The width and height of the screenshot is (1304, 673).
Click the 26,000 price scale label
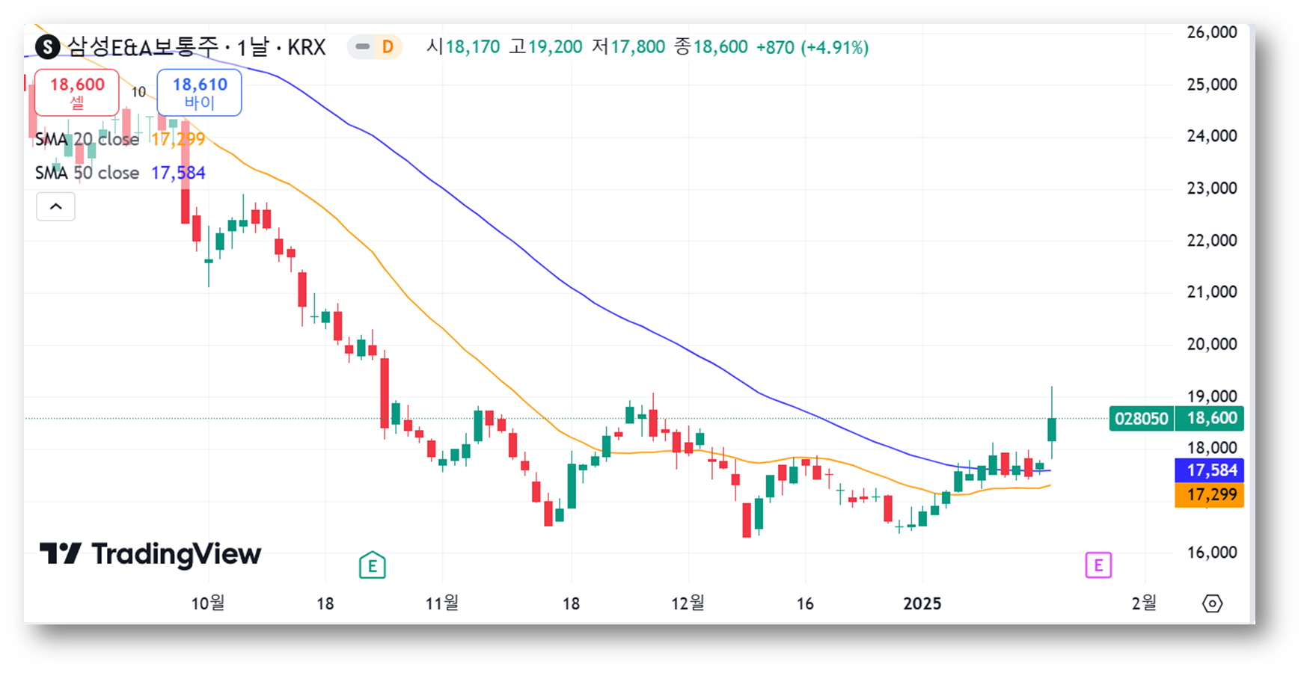1212,32
